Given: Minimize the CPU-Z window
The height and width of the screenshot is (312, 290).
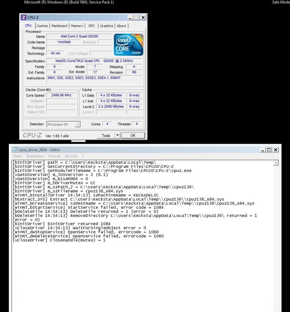Looking at the screenshot, I should click(x=130, y=18).
